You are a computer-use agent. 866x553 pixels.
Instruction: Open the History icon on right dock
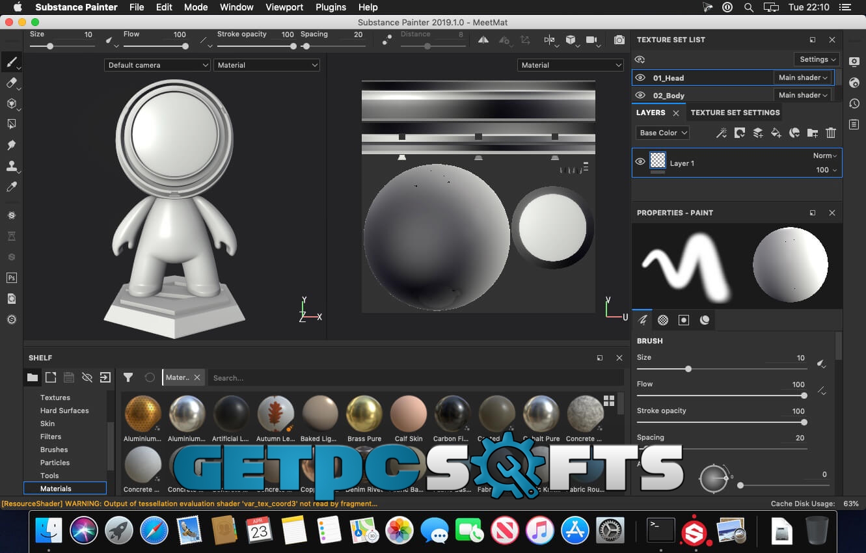(x=854, y=103)
